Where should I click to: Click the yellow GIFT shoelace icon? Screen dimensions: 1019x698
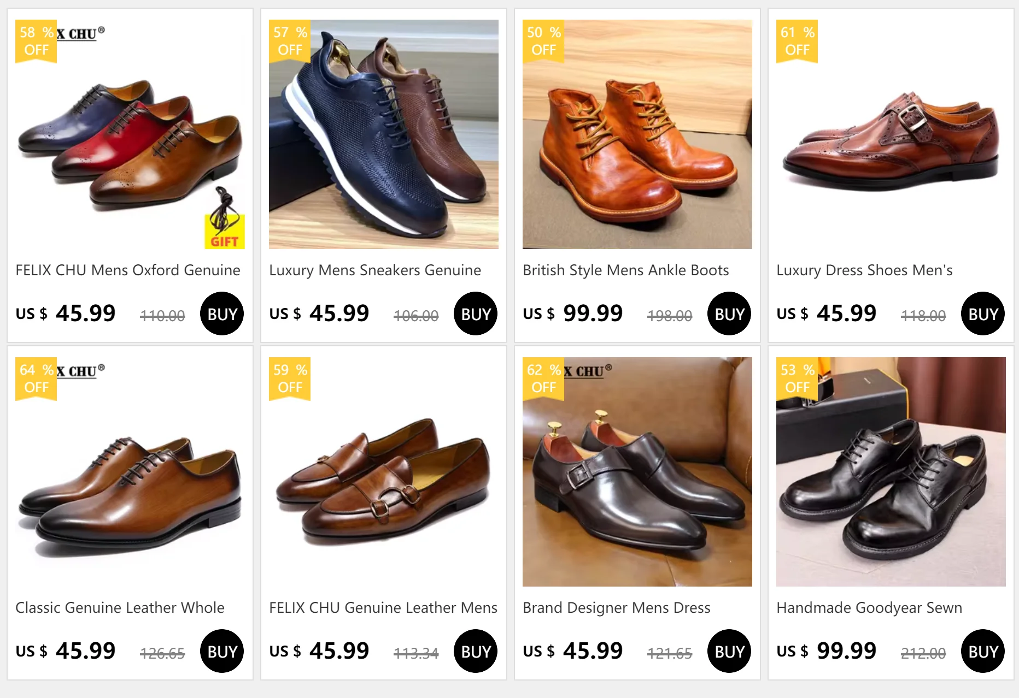[224, 218]
